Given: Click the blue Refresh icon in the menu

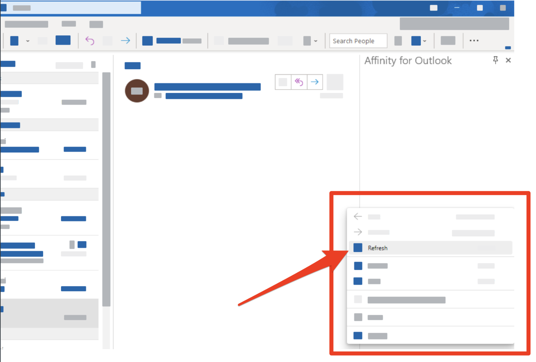Looking at the screenshot, I should (x=357, y=247).
